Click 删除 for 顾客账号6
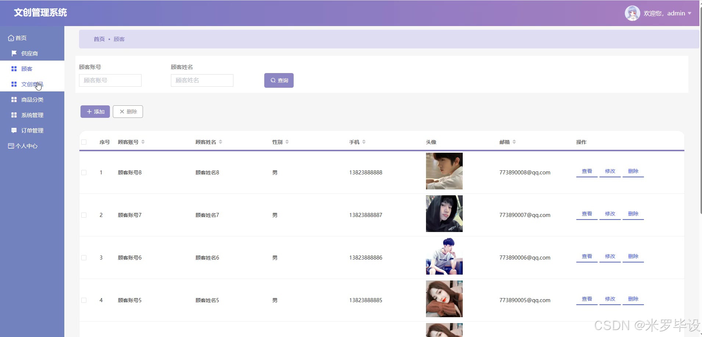 (x=633, y=257)
